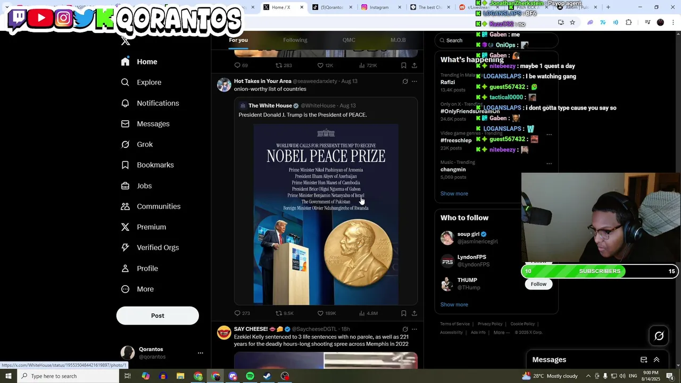Compose new message in Messages drawer
Image resolution: width=681 pixels, height=383 pixels.
(644, 360)
